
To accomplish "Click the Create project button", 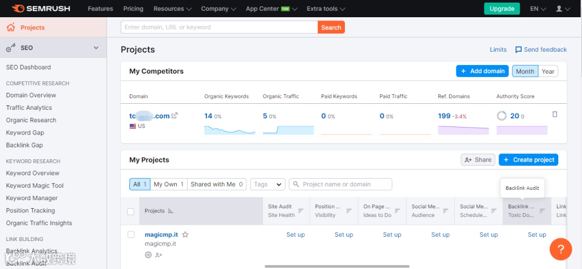I will [528, 160].
